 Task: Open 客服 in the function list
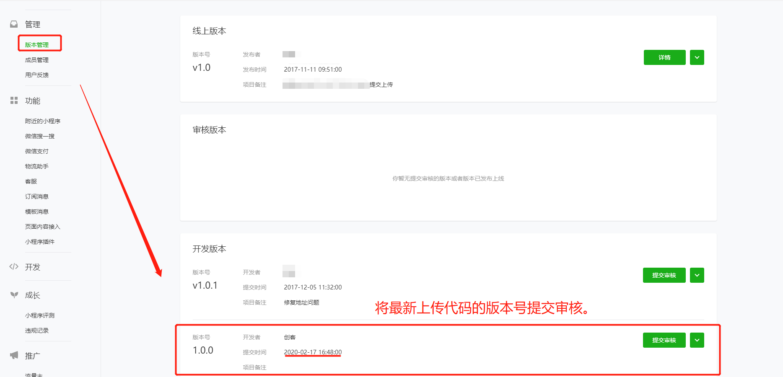click(31, 181)
